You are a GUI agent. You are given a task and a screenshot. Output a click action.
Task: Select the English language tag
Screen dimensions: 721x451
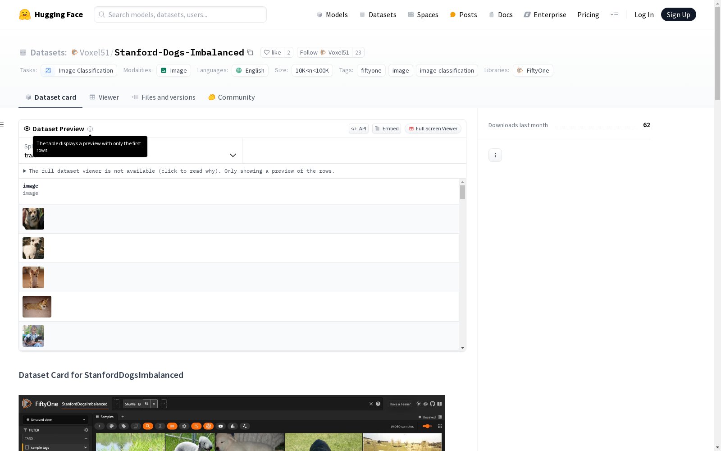click(x=250, y=70)
